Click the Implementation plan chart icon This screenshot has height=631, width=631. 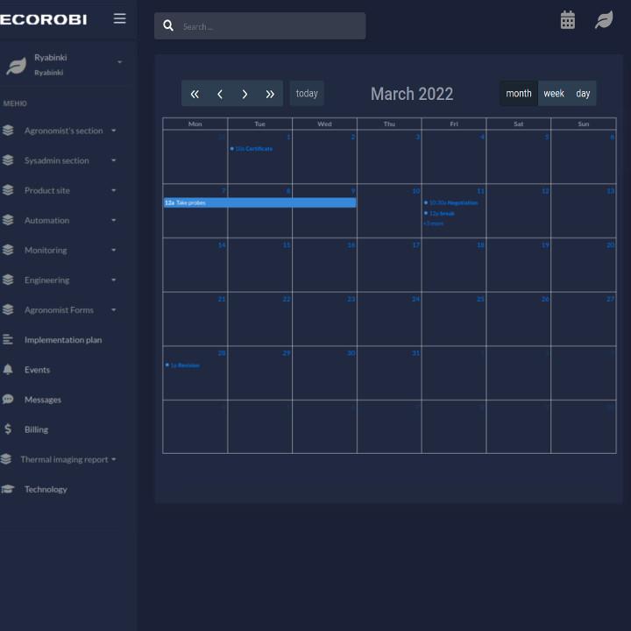pos(8,340)
